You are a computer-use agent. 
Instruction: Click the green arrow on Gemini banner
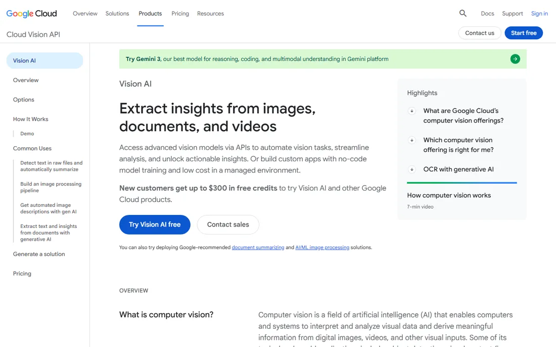click(515, 59)
